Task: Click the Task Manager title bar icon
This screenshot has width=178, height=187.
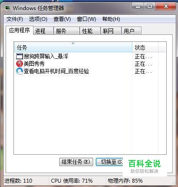Action: click(x=7, y=8)
